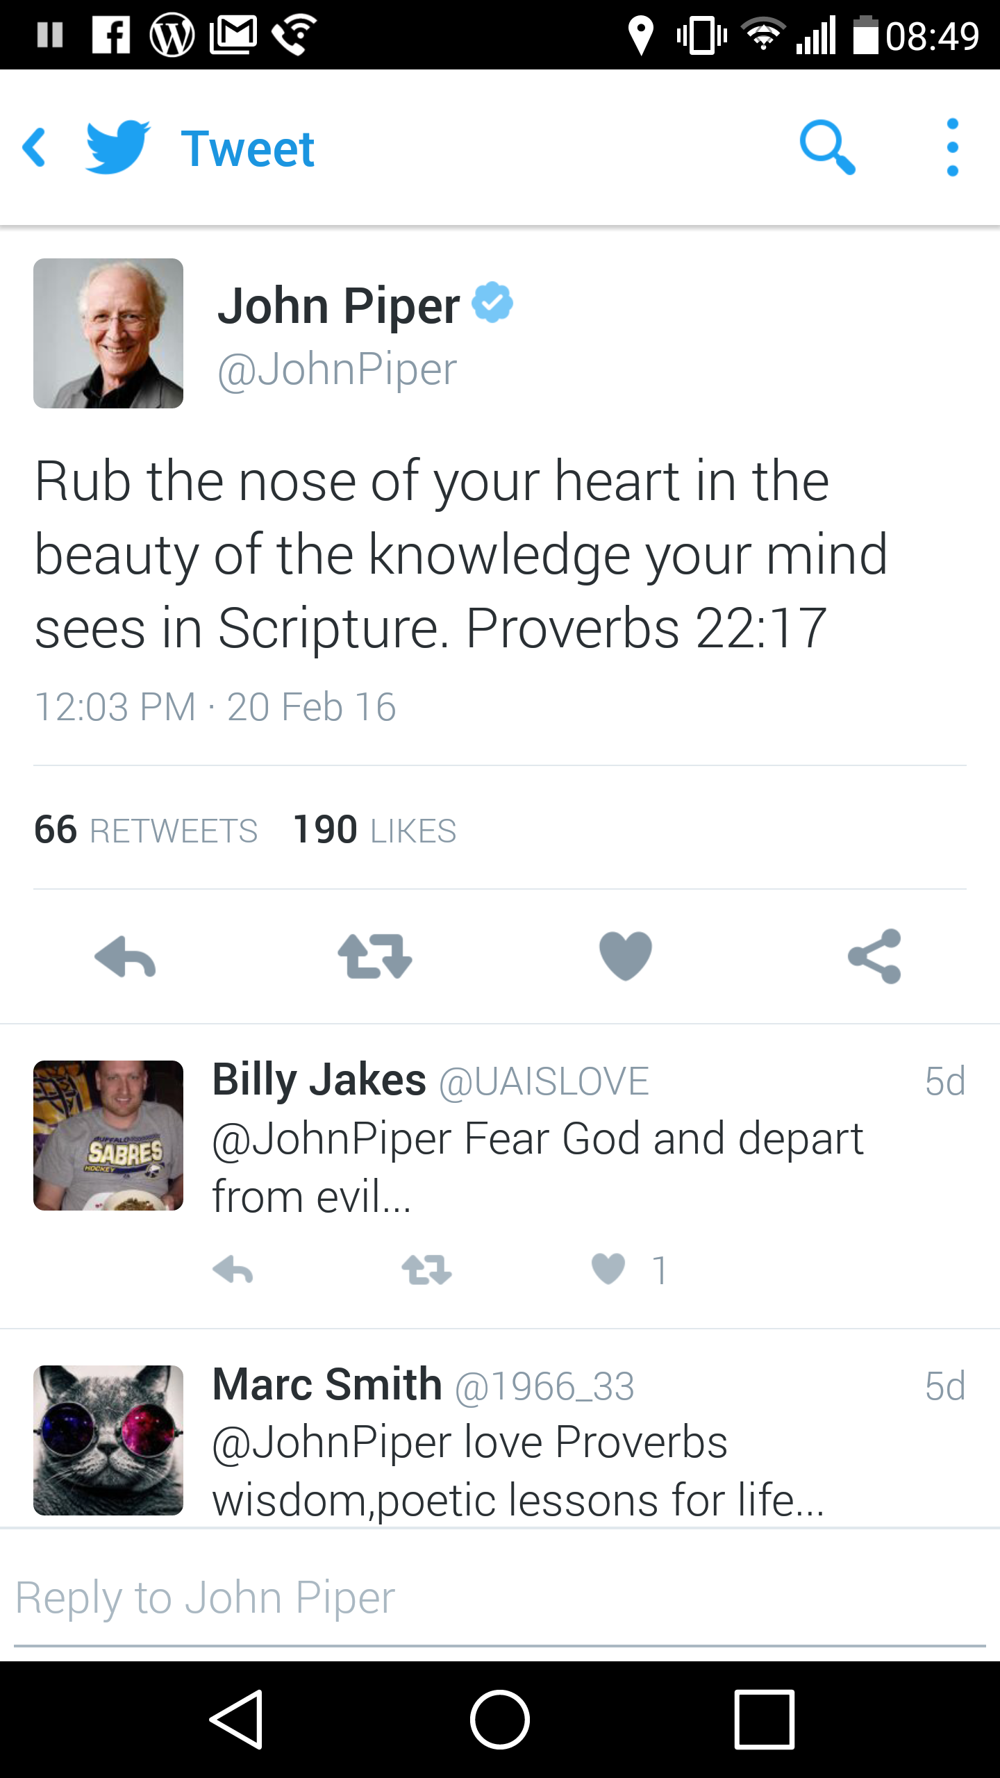View the 190 Likes list
1000x1778 pixels.
click(x=375, y=830)
